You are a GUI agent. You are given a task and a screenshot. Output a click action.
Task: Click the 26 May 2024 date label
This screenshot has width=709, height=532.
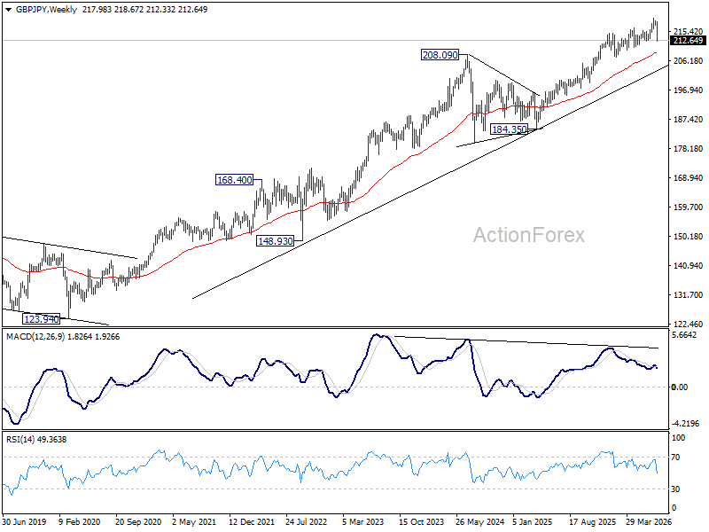pyautogui.click(x=479, y=522)
